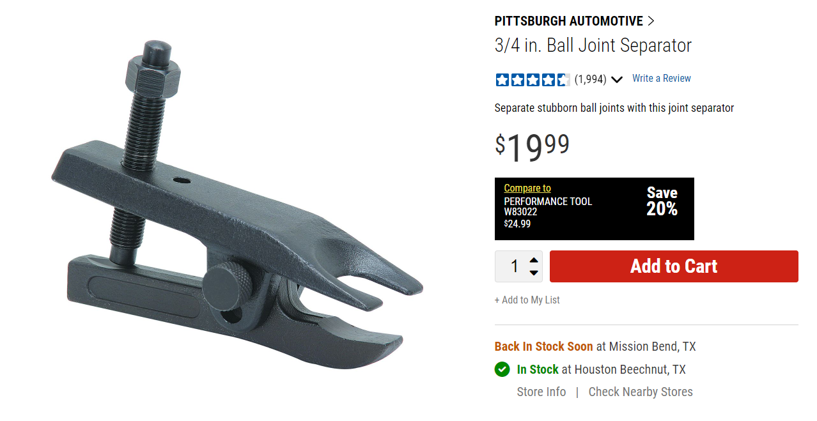
Task: Open the Compare to link
Action: pyautogui.click(x=527, y=188)
